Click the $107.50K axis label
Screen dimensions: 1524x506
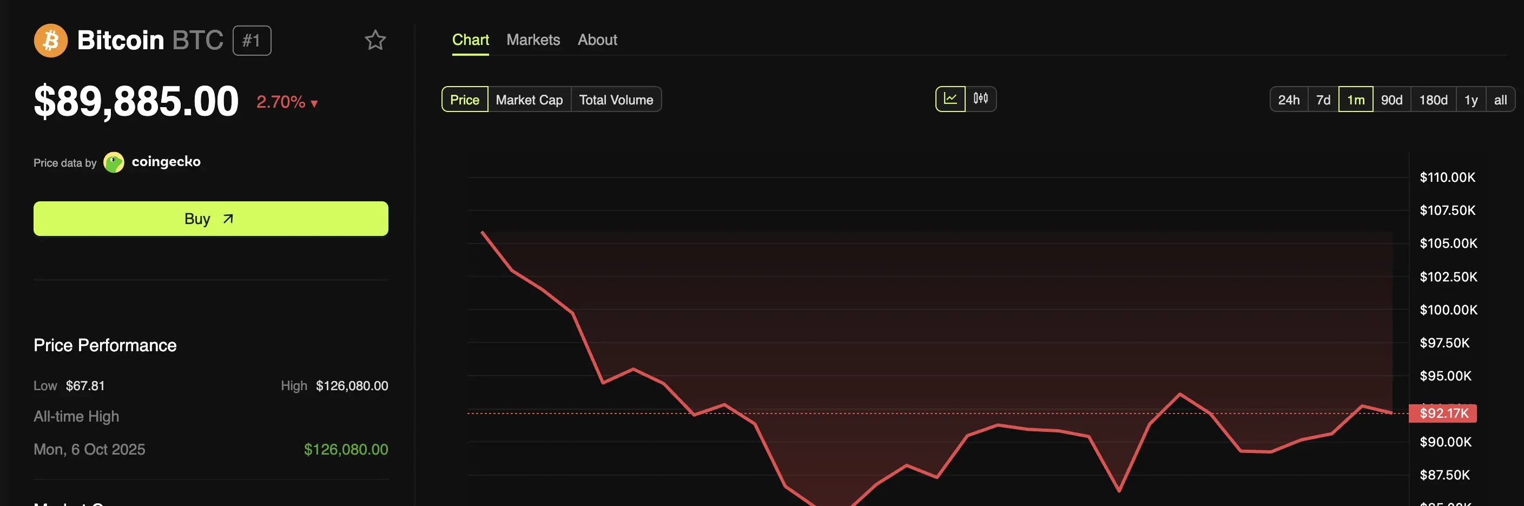[x=1447, y=210]
